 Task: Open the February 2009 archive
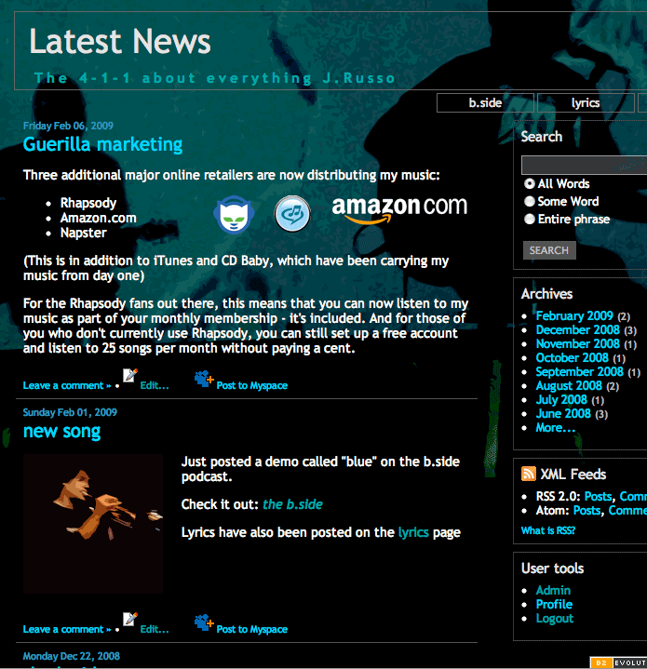574,315
